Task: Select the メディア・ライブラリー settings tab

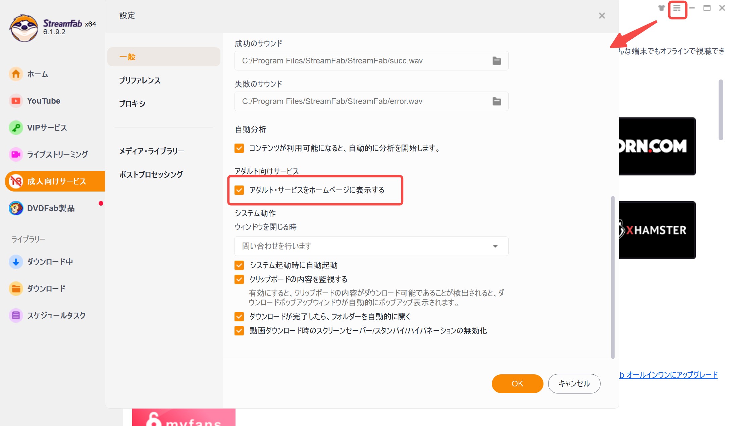Action: click(x=152, y=151)
